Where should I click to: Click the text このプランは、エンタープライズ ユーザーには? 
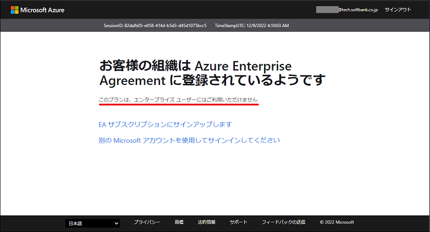pyautogui.click(x=178, y=100)
